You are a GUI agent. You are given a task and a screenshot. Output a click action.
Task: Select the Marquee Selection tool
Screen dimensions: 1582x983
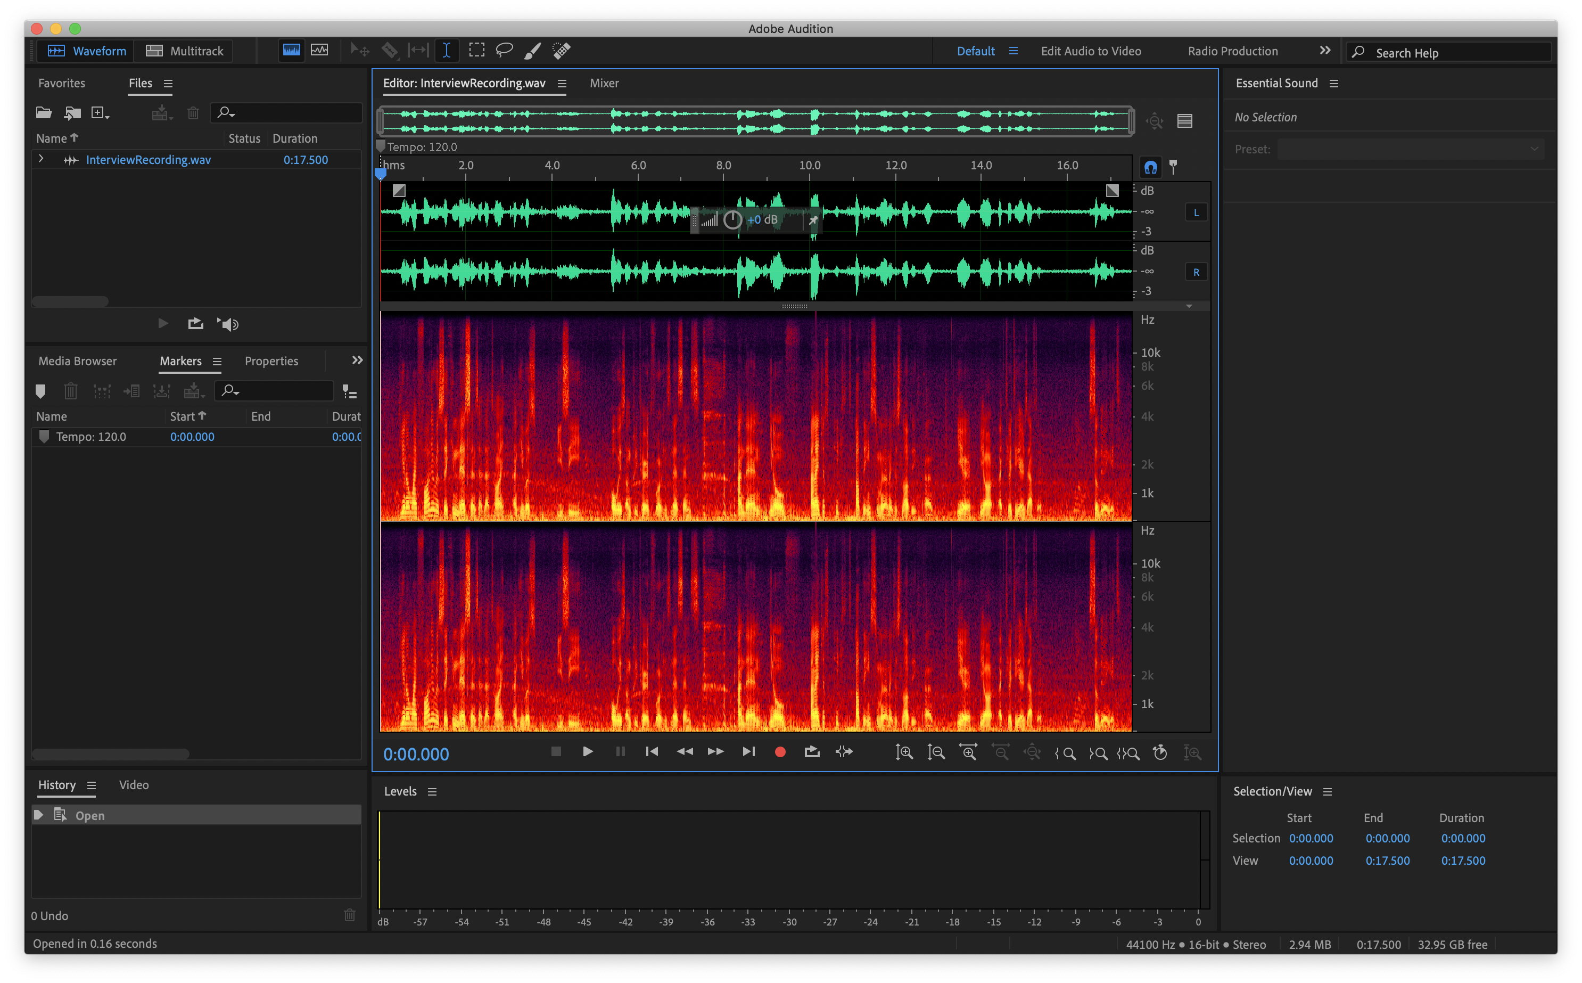click(477, 50)
